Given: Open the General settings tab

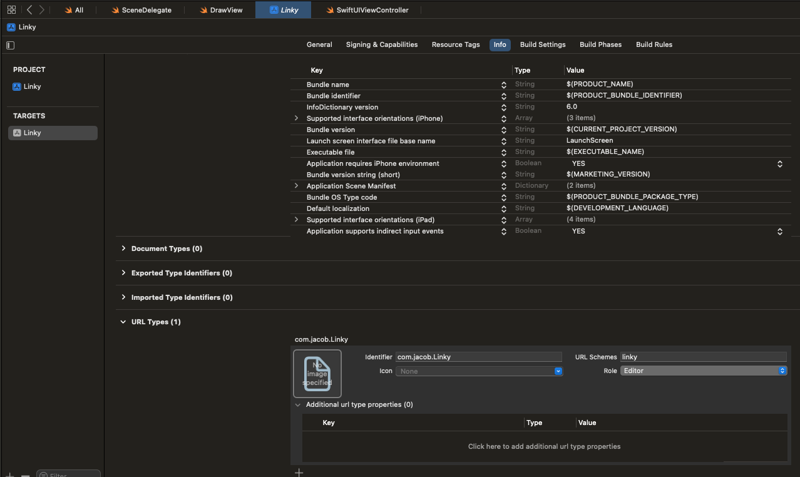Looking at the screenshot, I should pos(319,44).
